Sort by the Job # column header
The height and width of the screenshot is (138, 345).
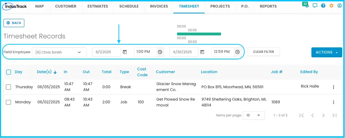coord(276,72)
